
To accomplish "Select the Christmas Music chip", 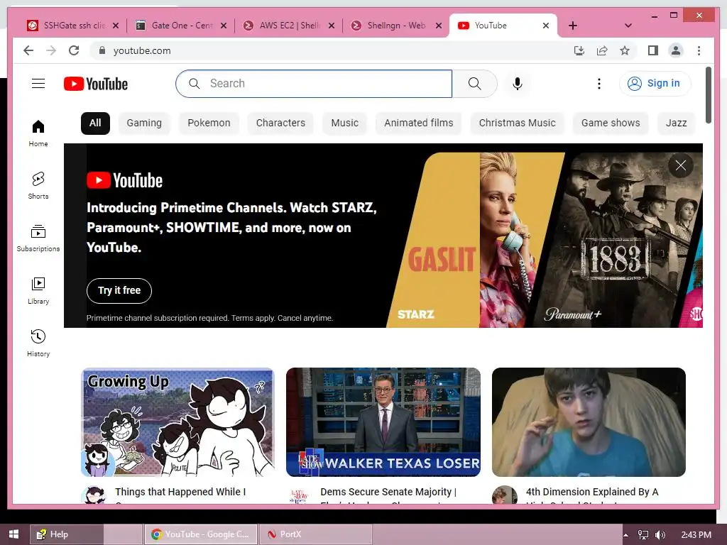I will [518, 123].
